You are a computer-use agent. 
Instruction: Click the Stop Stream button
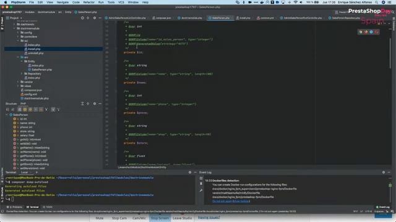[160, 218]
